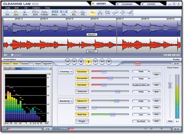
Task: Open the Editor toolbar icon
Action: 36,13
